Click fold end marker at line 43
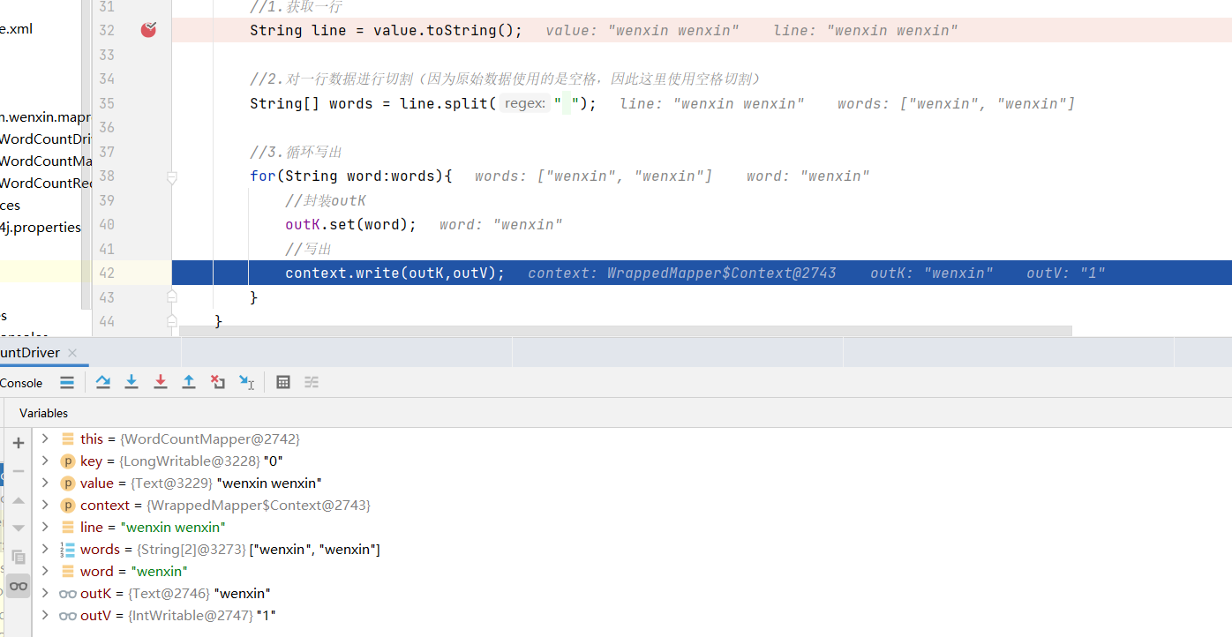1232x637 pixels. click(172, 297)
